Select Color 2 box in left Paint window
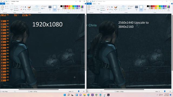 58,8
